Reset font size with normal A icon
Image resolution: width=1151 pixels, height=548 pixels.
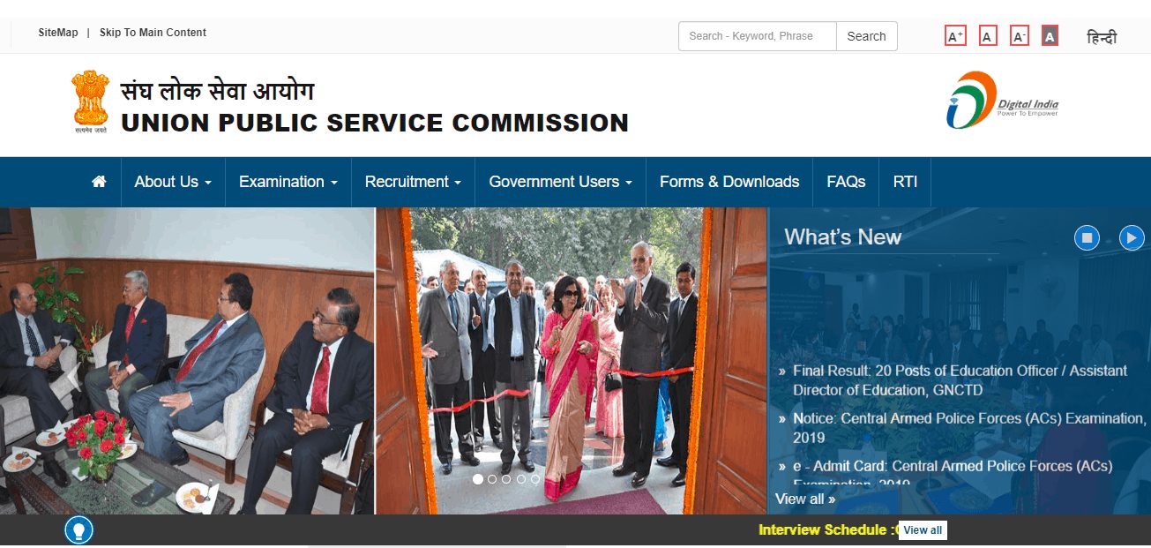(988, 36)
